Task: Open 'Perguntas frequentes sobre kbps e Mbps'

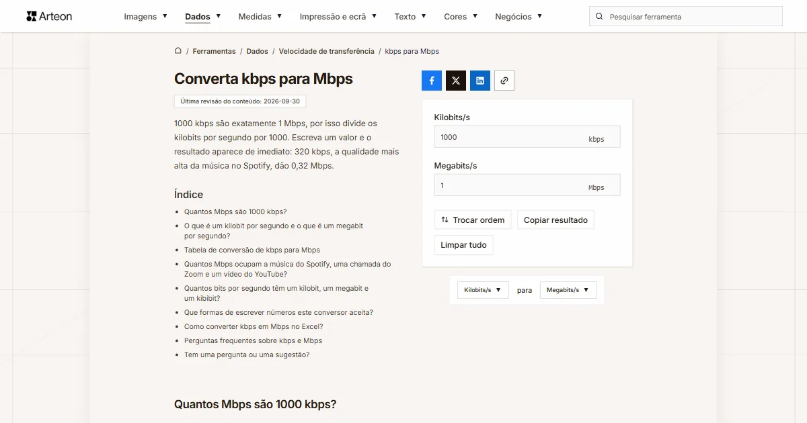Action: coord(253,340)
